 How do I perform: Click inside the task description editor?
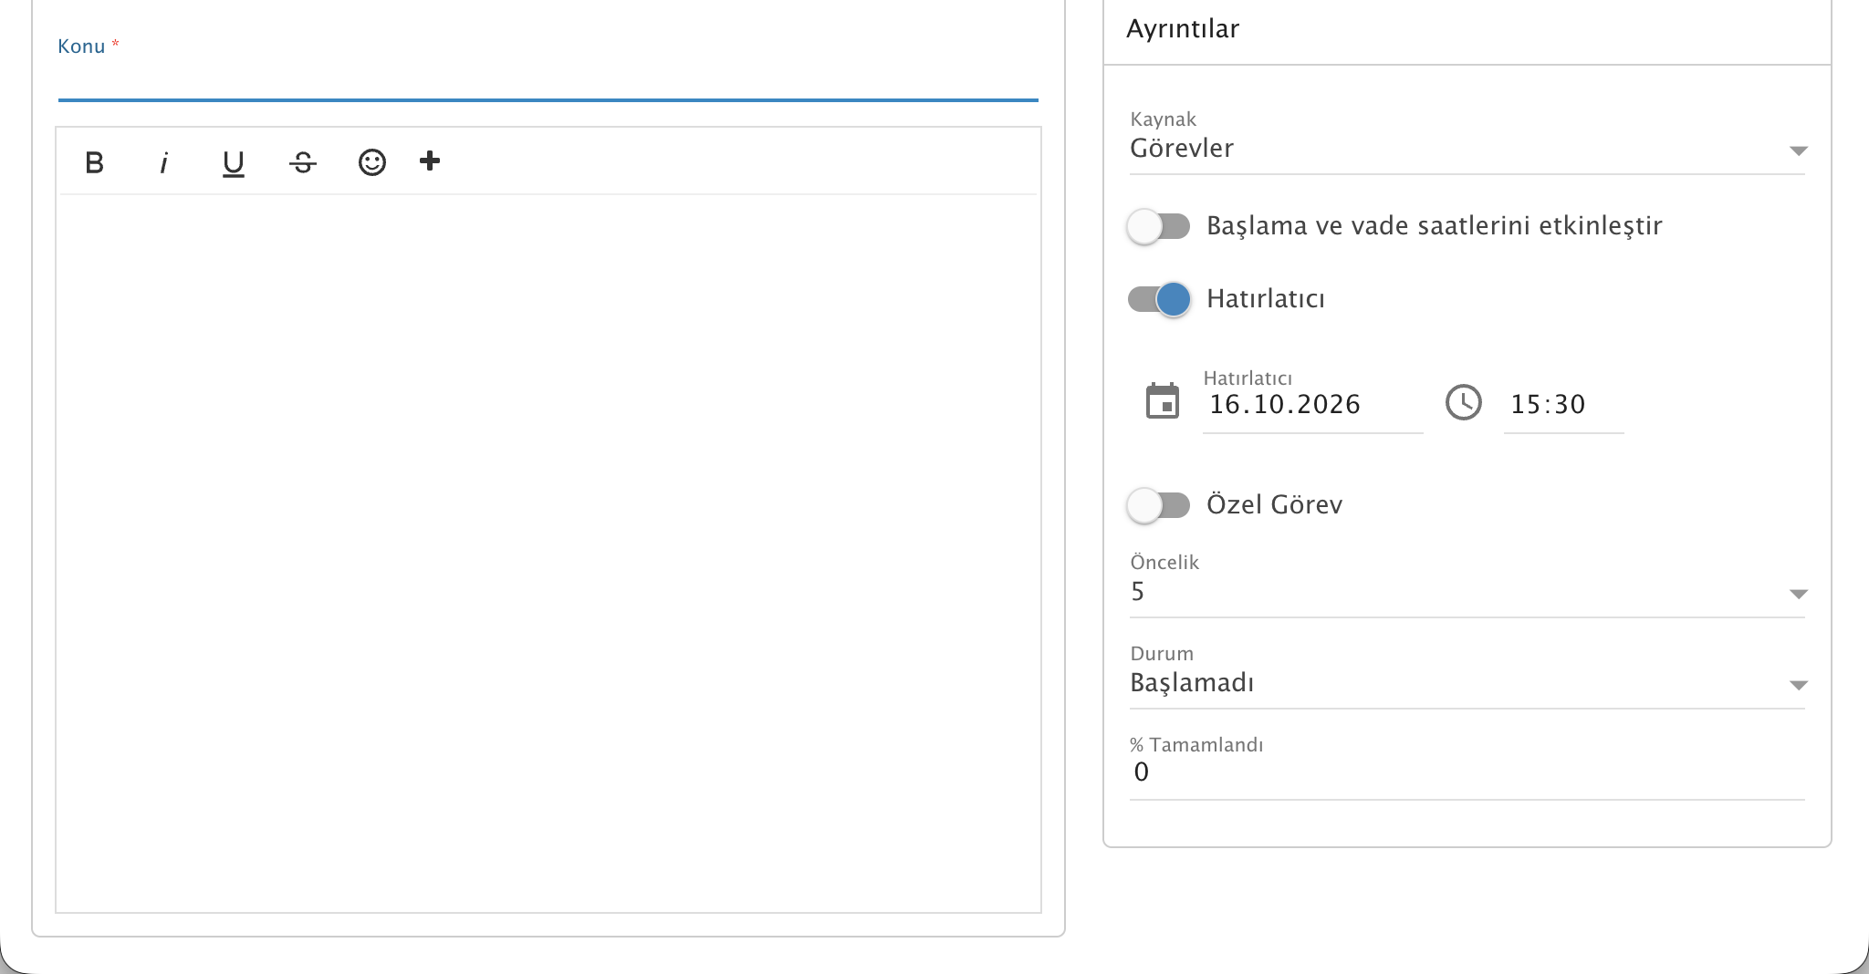coord(548,553)
